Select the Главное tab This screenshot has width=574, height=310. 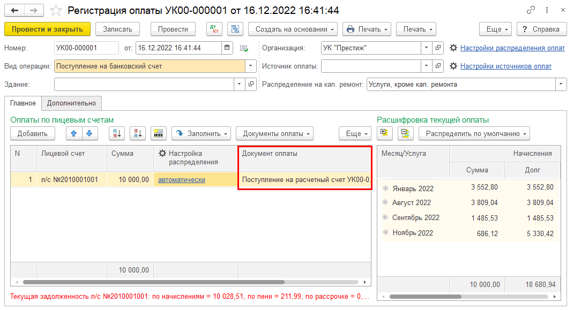point(23,103)
